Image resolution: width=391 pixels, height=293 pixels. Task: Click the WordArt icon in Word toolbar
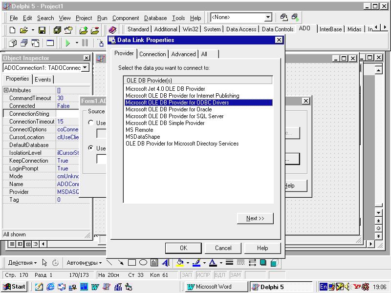pos(166,262)
